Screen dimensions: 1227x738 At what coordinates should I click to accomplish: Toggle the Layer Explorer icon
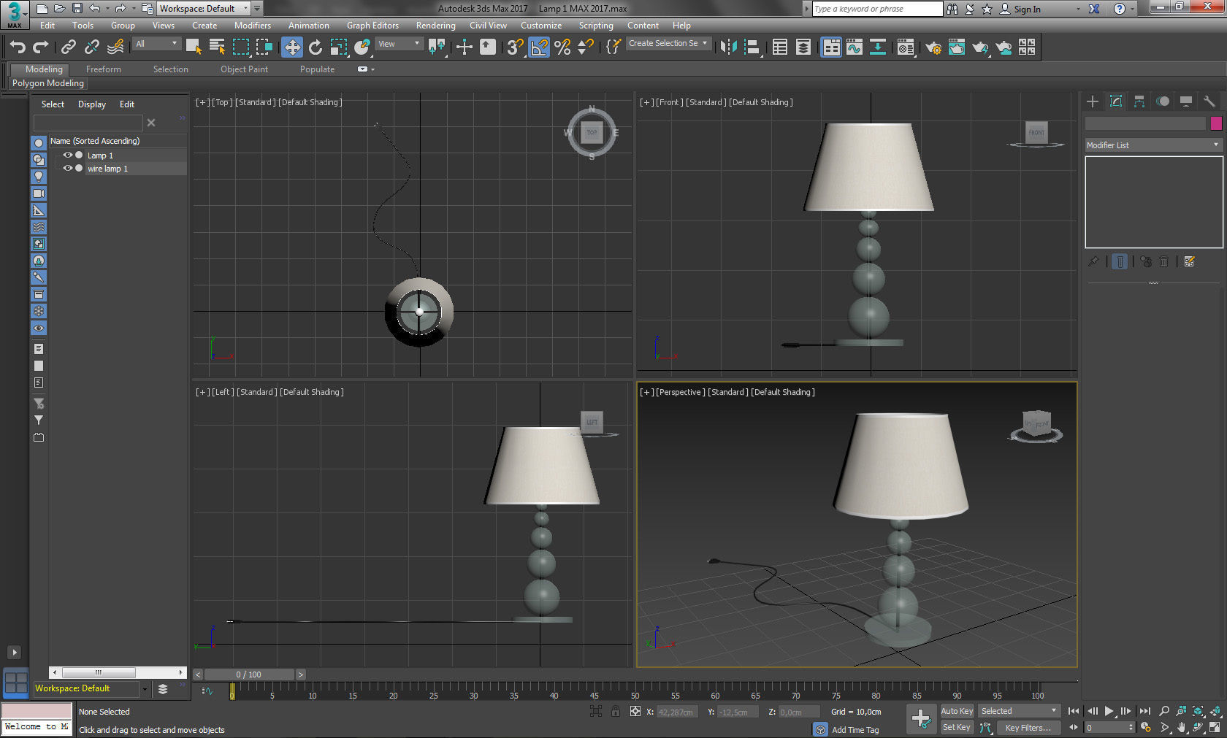coord(803,47)
